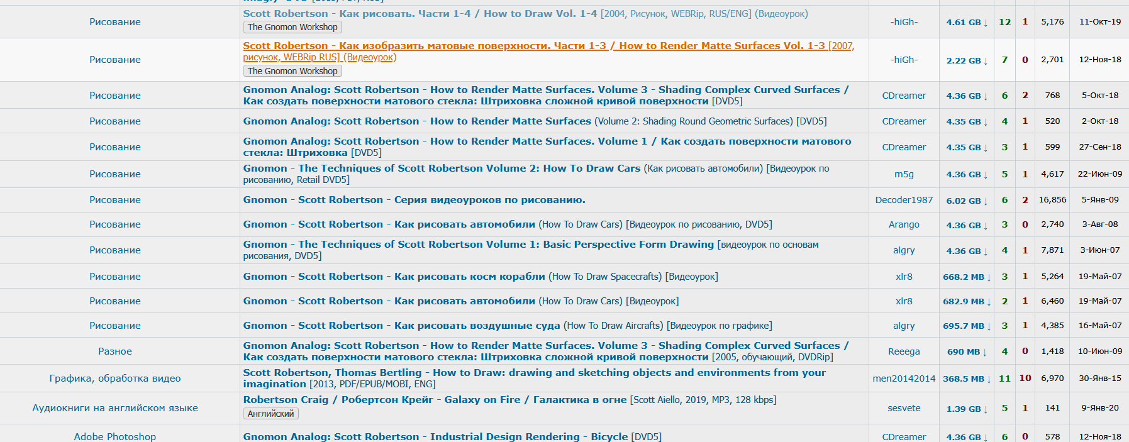
Task: Download the 368.5 MB torrent
Action: pos(967,378)
